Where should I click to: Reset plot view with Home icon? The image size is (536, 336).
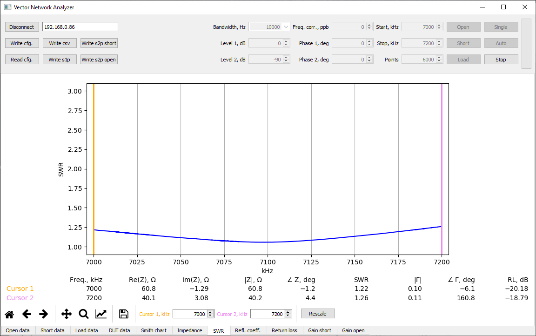click(x=10, y=314)
